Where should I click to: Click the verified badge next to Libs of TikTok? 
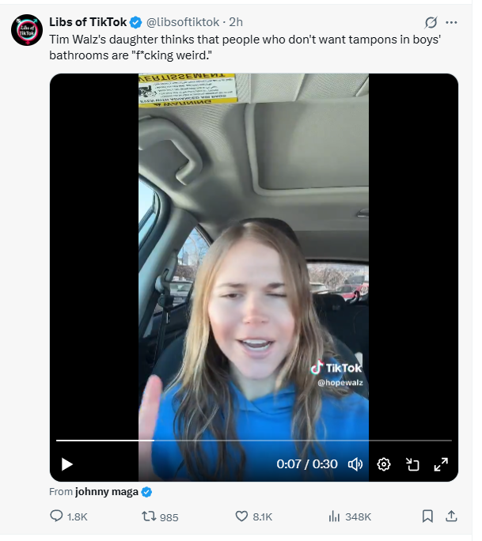pyautogui.click(x=135, y=22)
